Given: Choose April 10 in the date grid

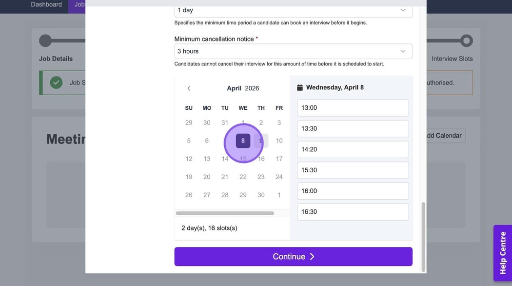Looking at the screenshot, I should (279, 141).
